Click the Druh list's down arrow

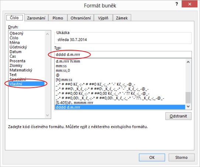click(48, 115)
